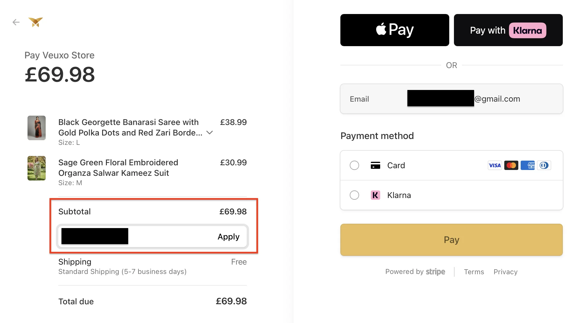Viewport: 583px width, 323px height.
Task: Open the Privacy link
Action: coord(505,272)
